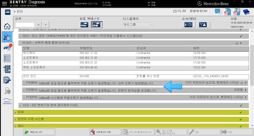The width and height of the screenshot is (254, 136).
Task: Click the 모델 column header
Action: tap(26, 48)
